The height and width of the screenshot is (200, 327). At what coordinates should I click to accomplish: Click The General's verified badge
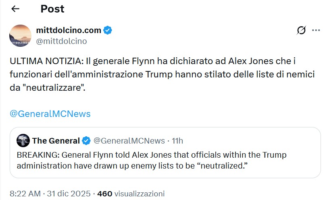(x=86, y=141)
